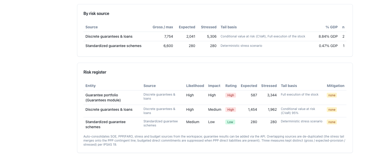Click the Expected column header in Risk register

249,86
